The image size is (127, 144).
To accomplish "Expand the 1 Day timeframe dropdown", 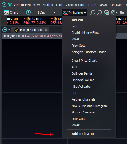I will click(54, 13).
